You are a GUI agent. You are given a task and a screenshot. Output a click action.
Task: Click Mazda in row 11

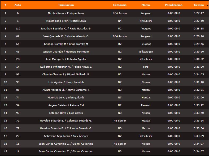(146, 90)
